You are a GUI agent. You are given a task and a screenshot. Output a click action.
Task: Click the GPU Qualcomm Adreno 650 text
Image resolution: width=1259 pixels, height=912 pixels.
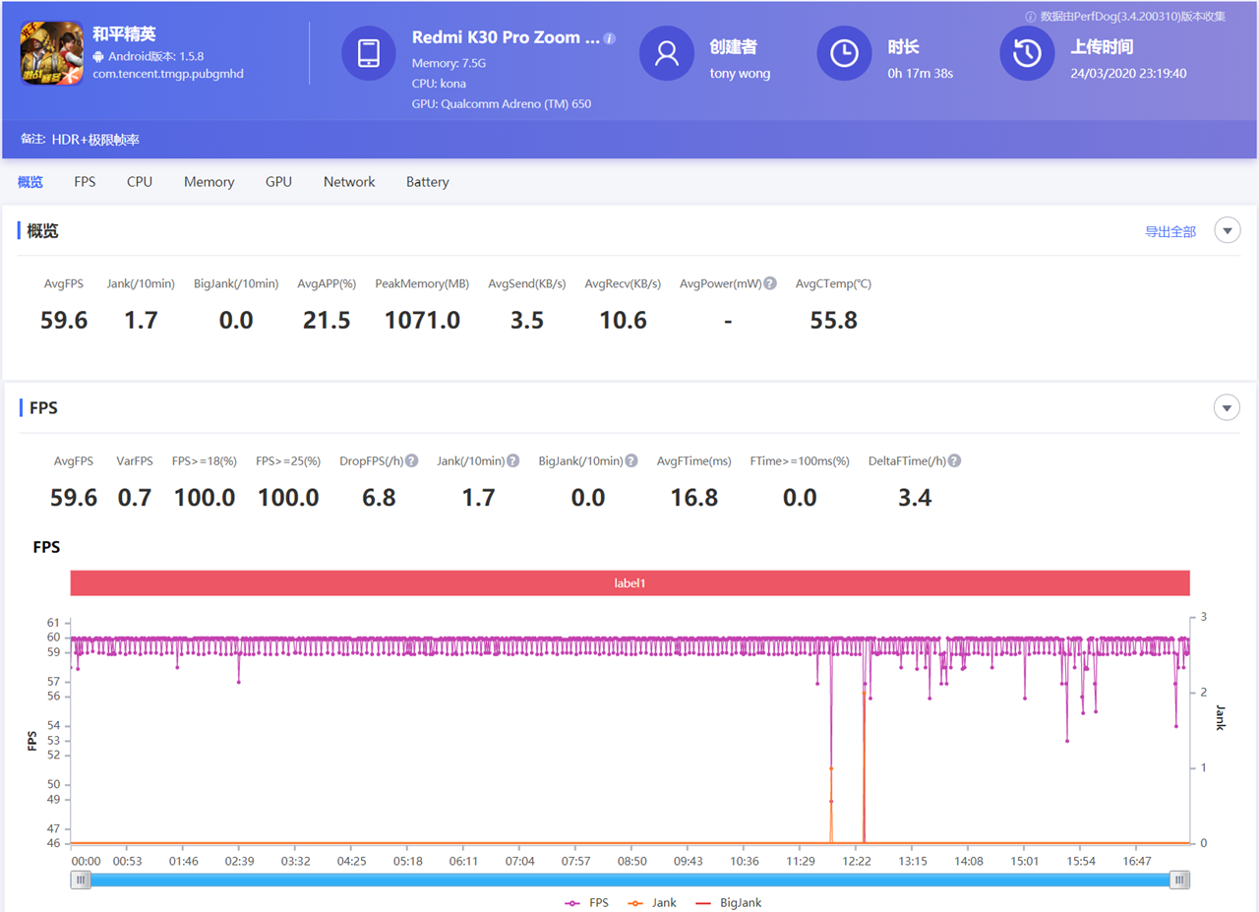[502, 103]
